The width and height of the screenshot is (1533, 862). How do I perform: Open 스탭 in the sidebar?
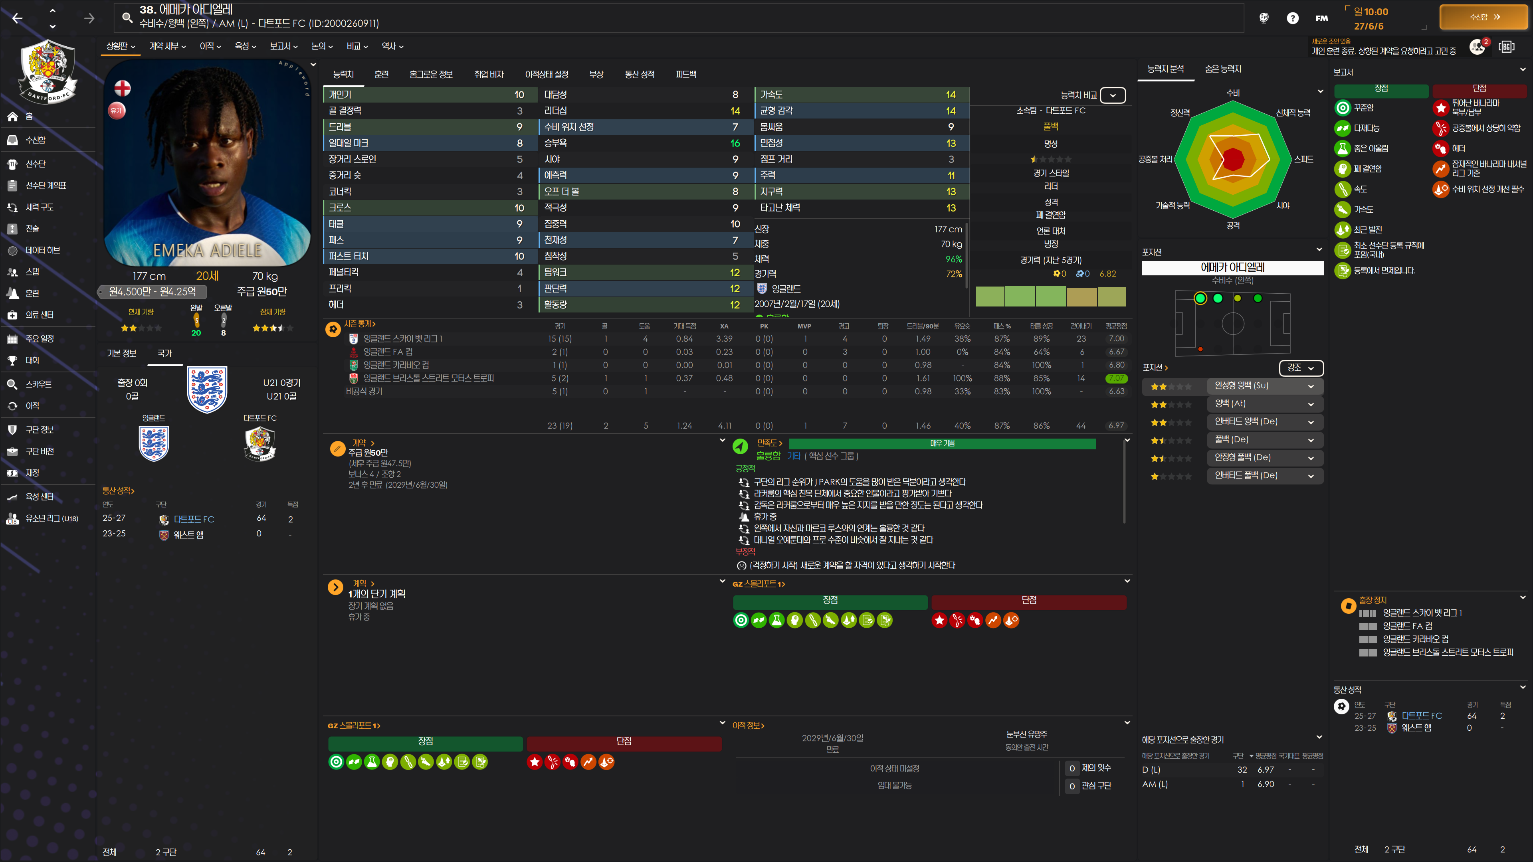click(32, 272)
